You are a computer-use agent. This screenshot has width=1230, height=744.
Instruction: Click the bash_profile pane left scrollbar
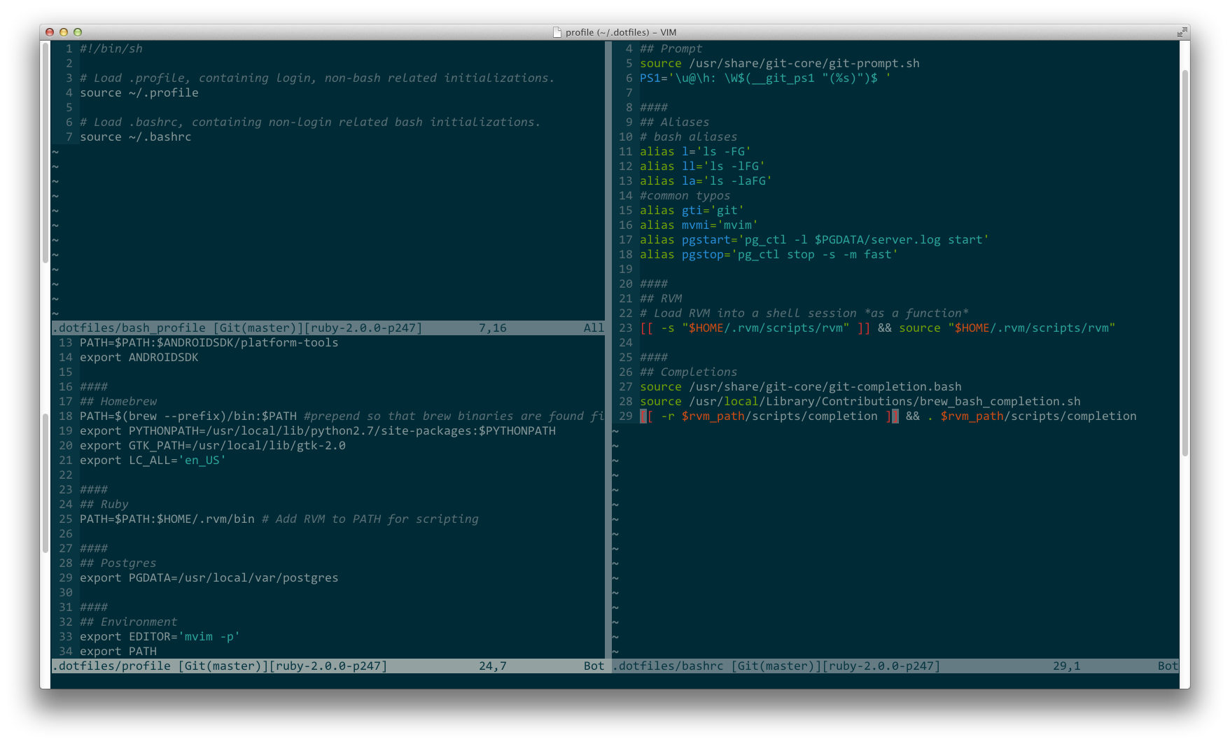[x=46, y=153]
